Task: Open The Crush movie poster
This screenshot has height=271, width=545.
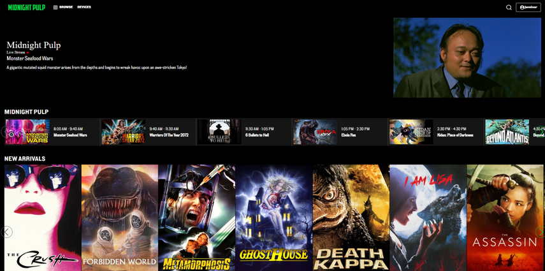Action: point(43,217)
